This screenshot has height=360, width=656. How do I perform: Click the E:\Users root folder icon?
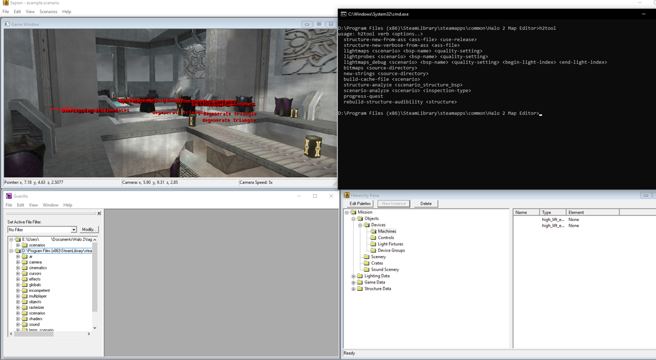(x=18, y=240)
